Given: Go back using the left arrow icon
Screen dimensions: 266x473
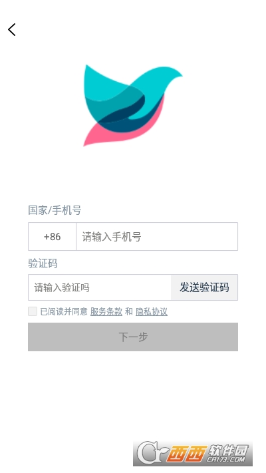Looking at the screenshot, I should point(12,29).
